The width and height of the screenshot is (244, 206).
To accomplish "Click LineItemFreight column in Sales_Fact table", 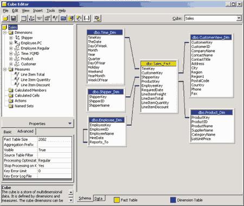I will pyautogui.click(x=154, y=94).
